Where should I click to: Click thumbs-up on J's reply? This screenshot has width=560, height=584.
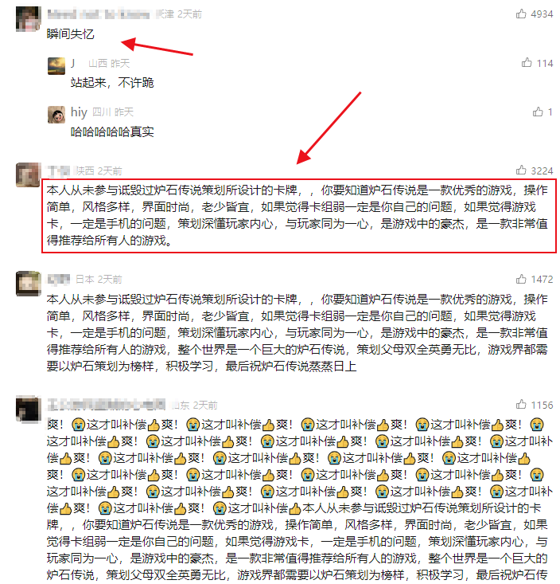(x=526, y=63)
